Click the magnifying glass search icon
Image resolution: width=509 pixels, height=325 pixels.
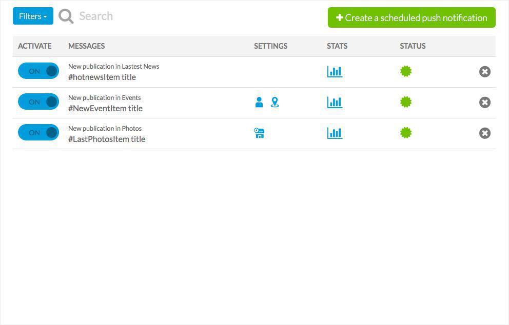click(x=66, y=16)
